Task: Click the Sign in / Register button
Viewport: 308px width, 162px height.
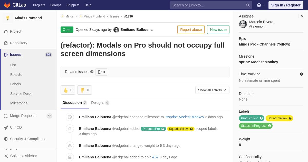Action: [286, 5]
